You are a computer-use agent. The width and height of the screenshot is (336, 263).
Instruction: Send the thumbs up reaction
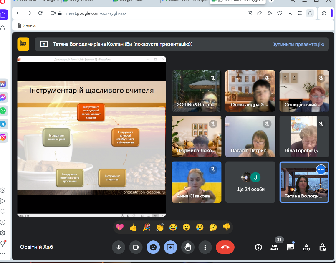133,227
